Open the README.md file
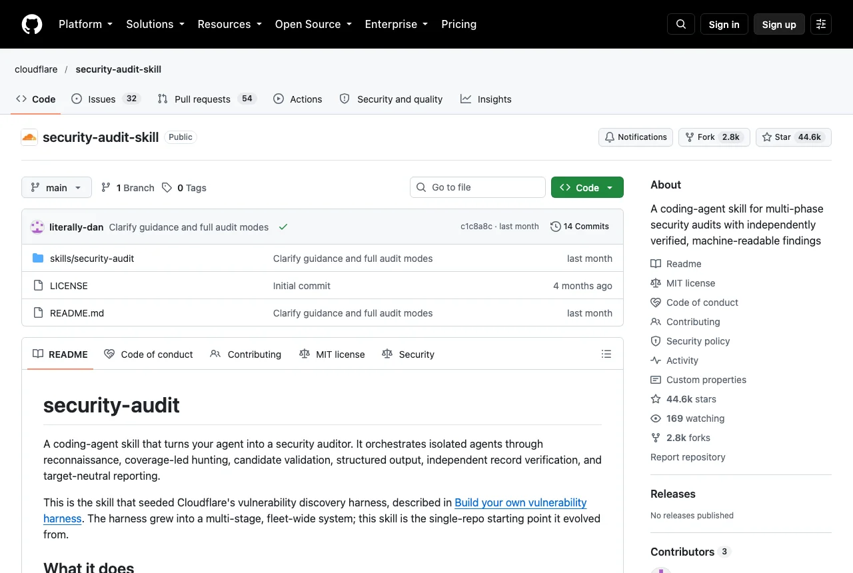The image size is (853, 573). tap(77, 313)
